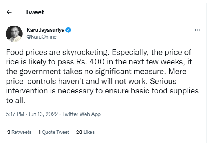Show the 28 Likes list
This screenshot has height=143, width=212.
pyautogui.click(x=85, y=132)
